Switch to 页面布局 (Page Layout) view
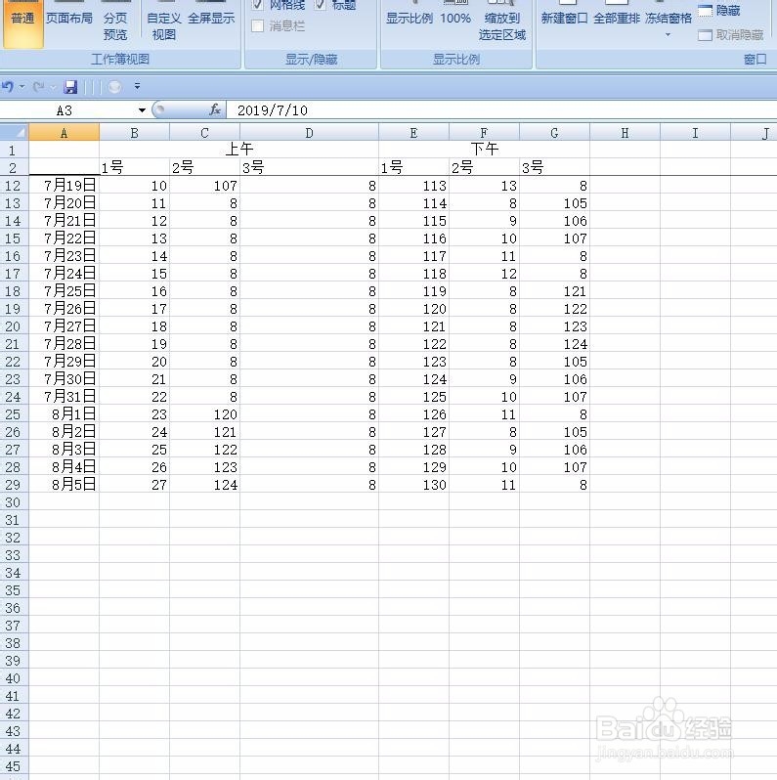This screenshot has height=780, width=777. point(69,19)
